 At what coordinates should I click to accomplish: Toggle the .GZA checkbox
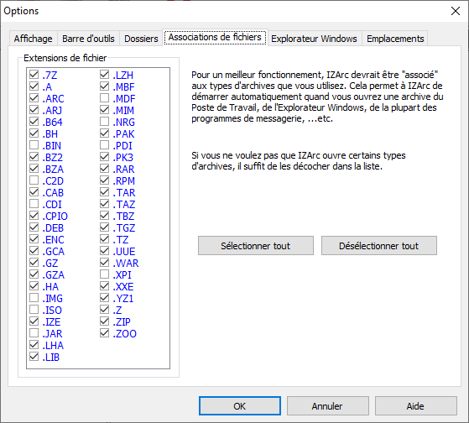tap(34, 274)
